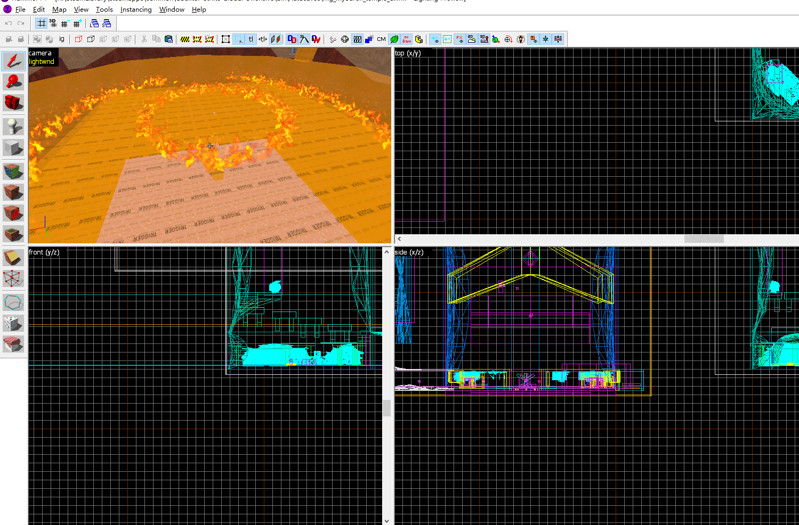Click the Larger Grid icon
This screenshot has height=525, width=799.
coord(78,23)
